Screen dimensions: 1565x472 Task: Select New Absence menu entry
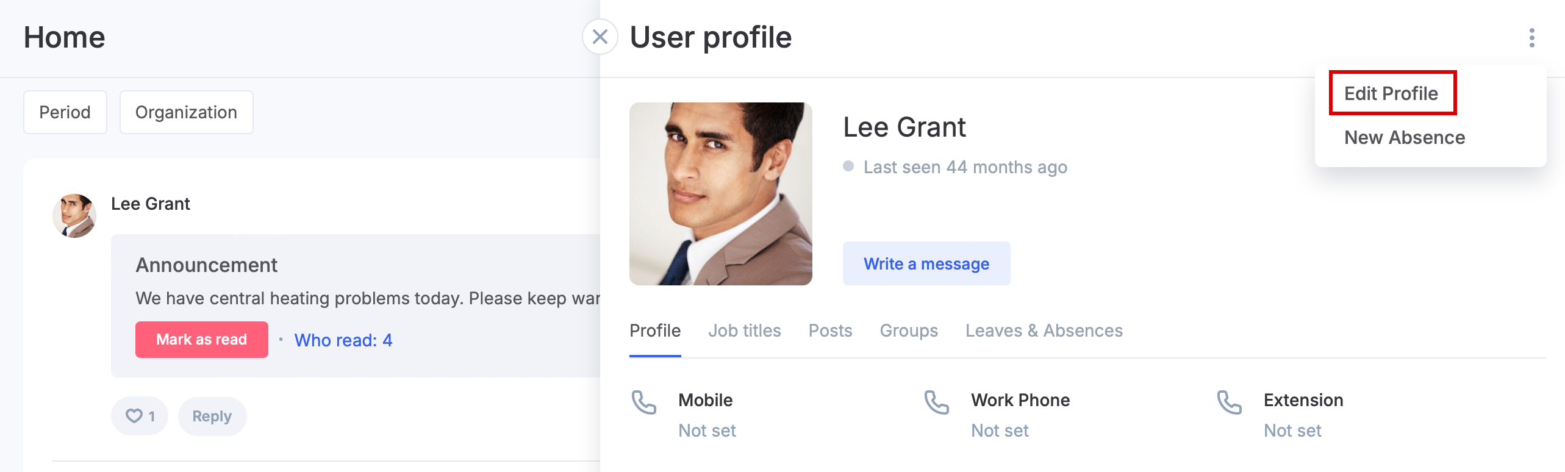[1405, 137]
